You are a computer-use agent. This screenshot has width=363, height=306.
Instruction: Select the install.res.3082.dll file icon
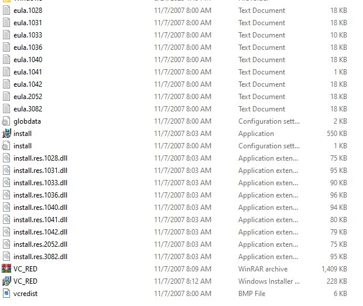click(6, 257)
